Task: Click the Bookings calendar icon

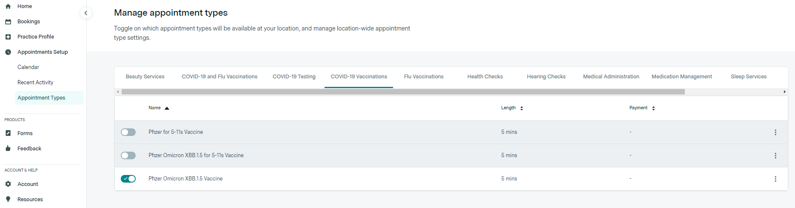Action: click(8, 22)
